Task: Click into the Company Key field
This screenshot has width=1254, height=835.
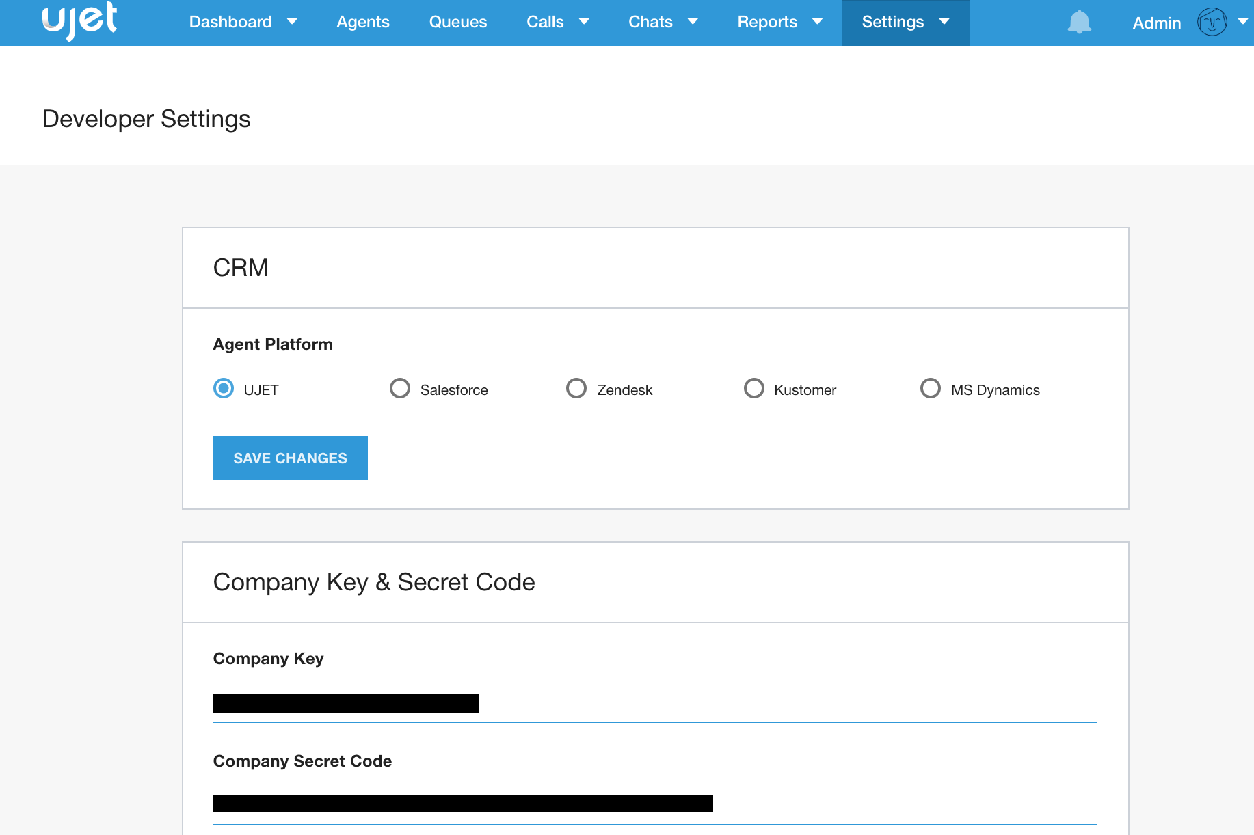Action: pyautogui.click(x=654, y=704)
